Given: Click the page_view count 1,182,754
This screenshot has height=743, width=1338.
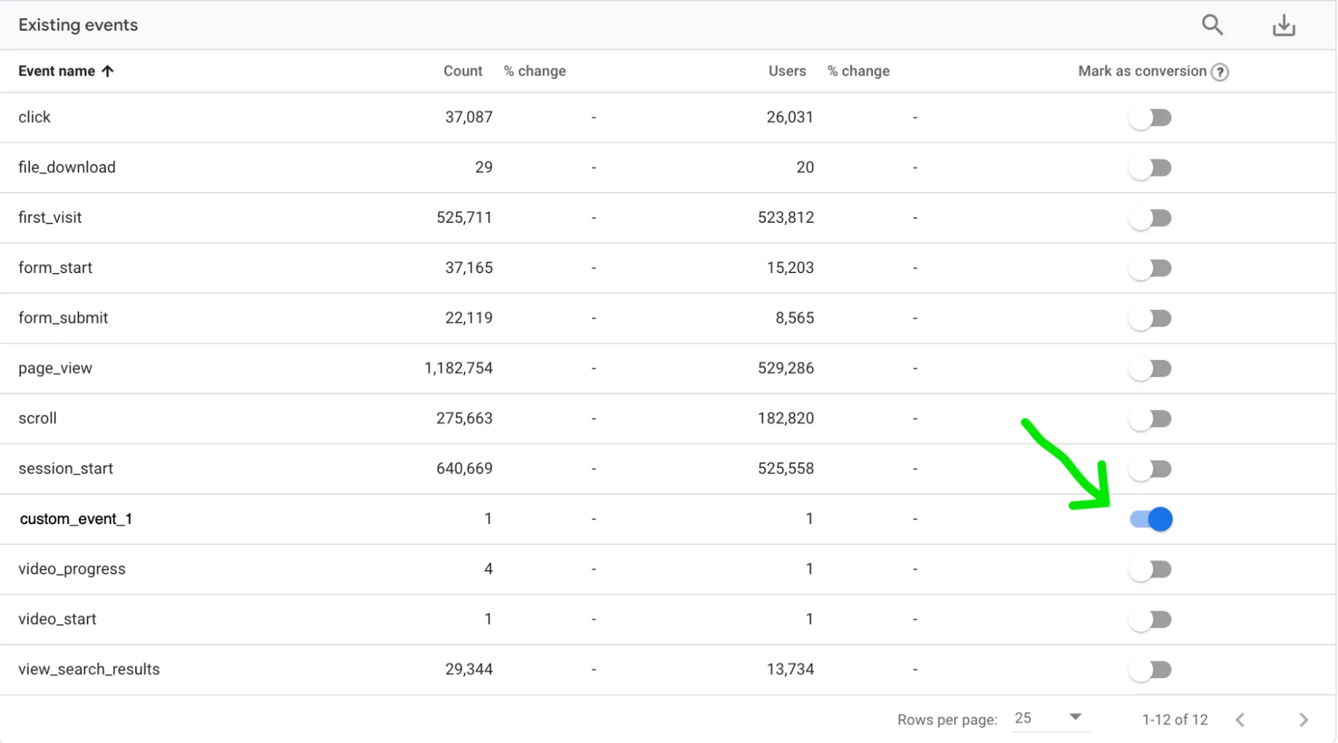Looking at the screenshot, I should click(458, 368).
